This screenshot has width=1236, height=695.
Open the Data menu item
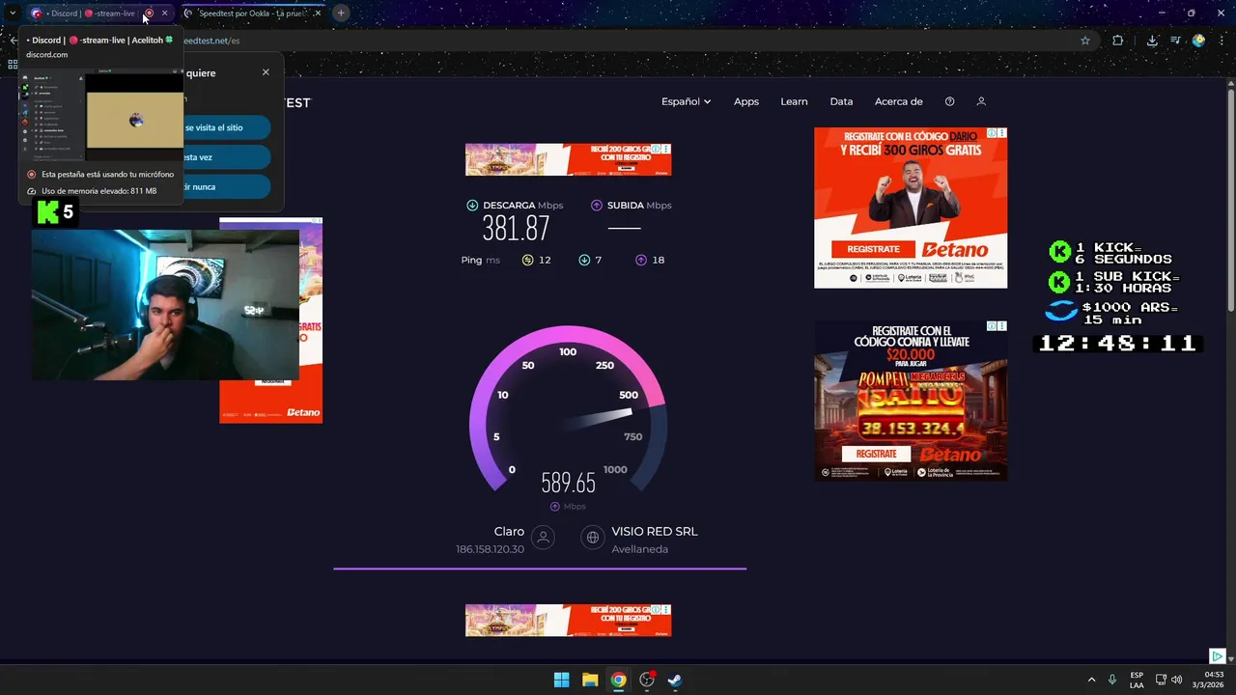841,101
